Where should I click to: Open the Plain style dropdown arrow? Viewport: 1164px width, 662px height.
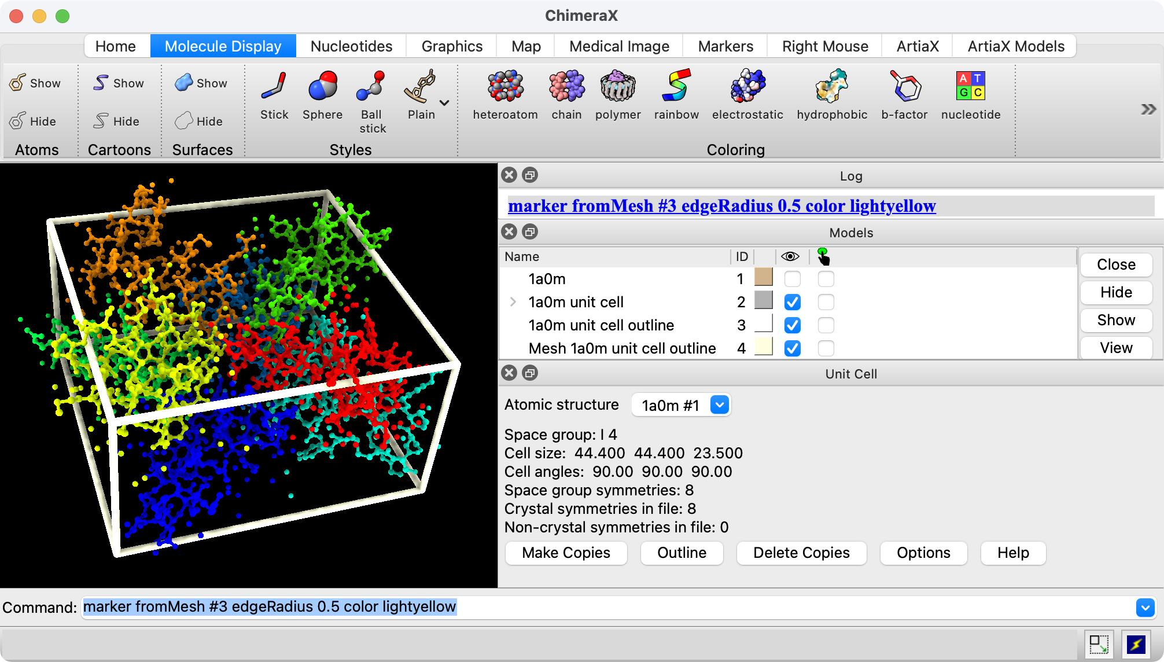tap(444, 103)
